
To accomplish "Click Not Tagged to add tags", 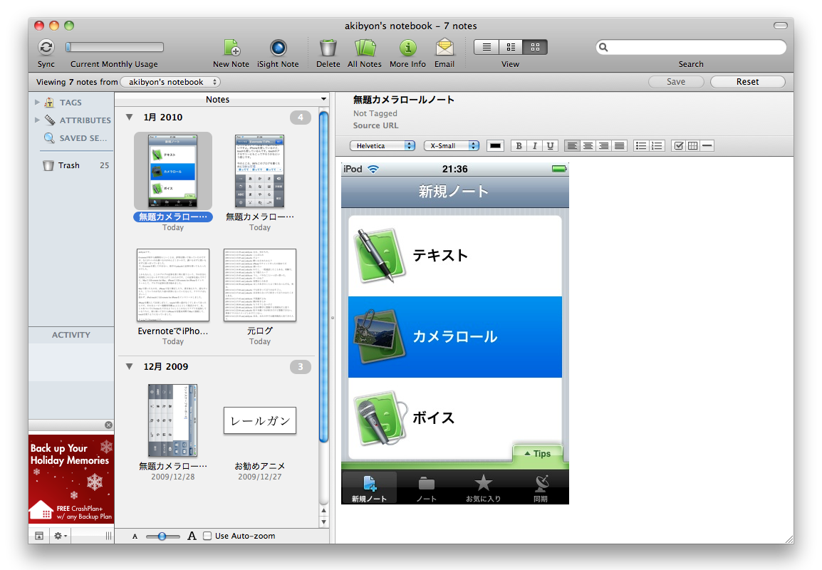I will pyautogui.click(x=375, y=113).
